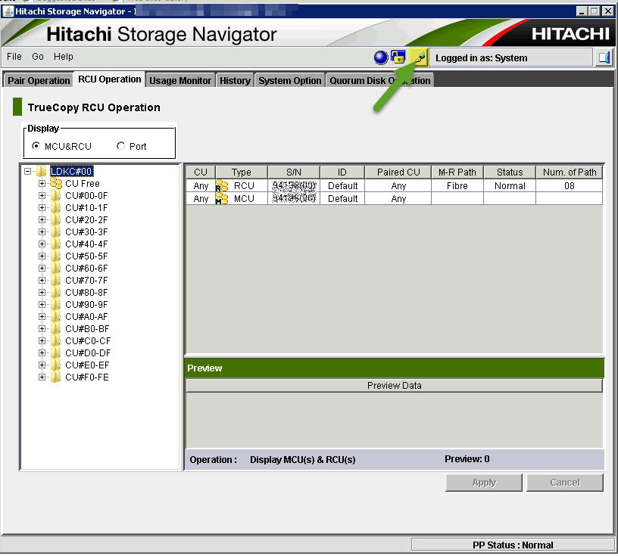This screenshot has width=618, height=556.
Task: Expand the CU#50-5F node
Action: point(42,256)
